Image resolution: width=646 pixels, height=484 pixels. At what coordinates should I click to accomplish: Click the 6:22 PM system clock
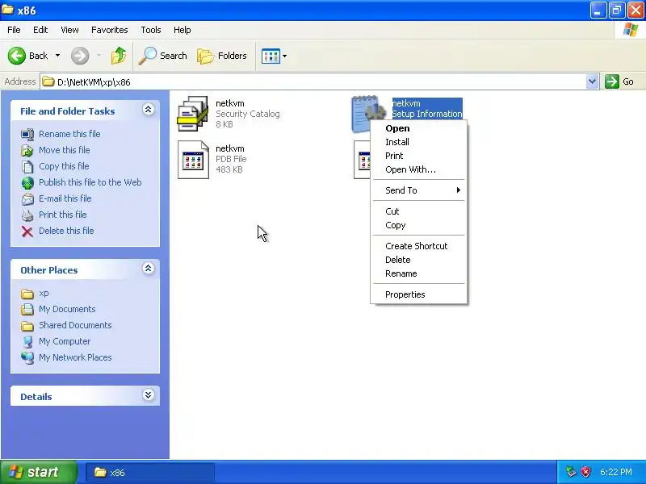(x=616, y=472)
